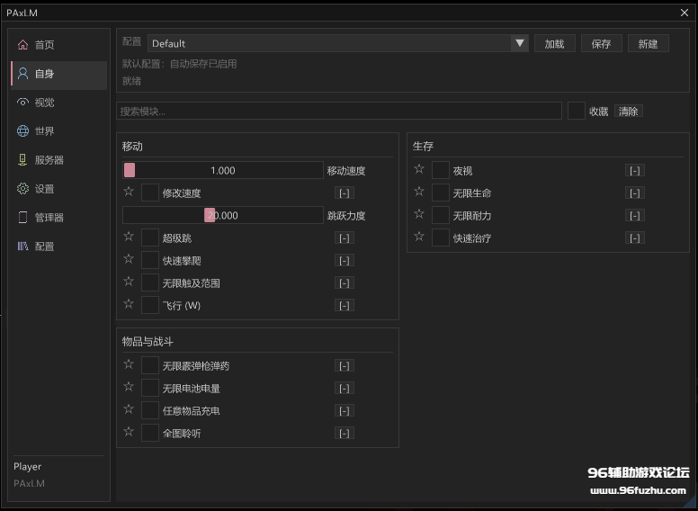Click the 清除 button
This screenshot has height=511, width=698.
pyautogui.click(x=628, y=111)
